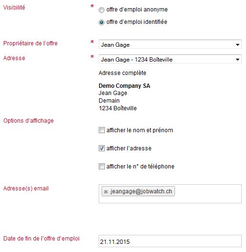This screenshot has height=252, width=246.
Task: Choose the offre d'emploi identifiée radio option
Action: 102,22
